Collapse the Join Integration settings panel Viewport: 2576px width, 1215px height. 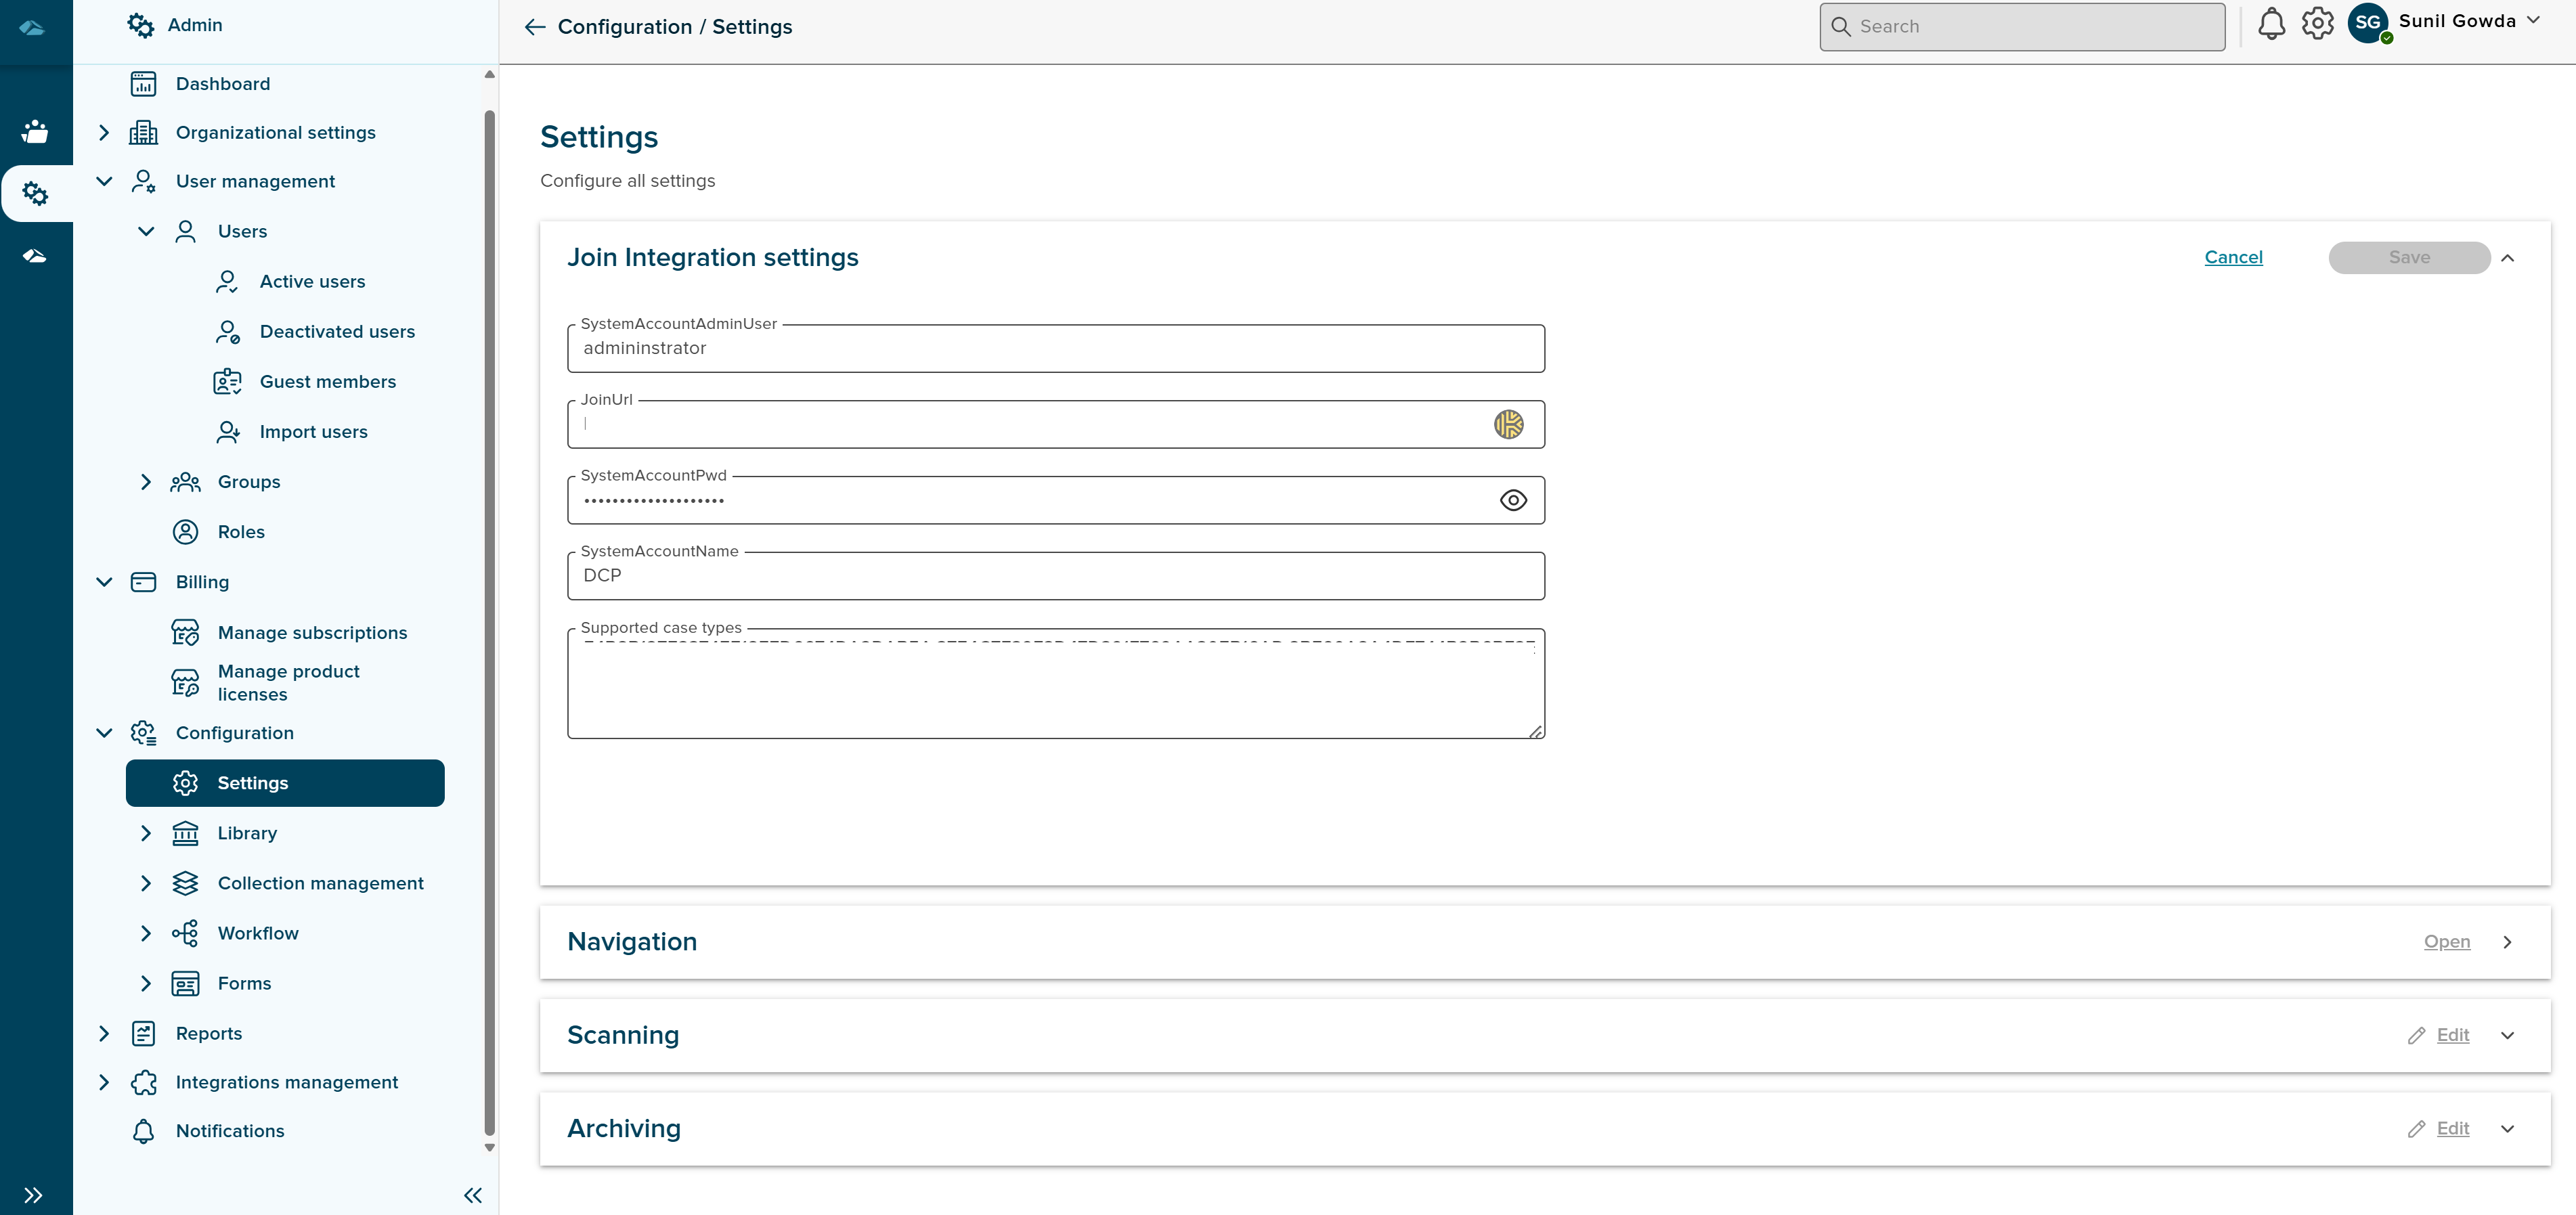click(x=2507, y=258)
